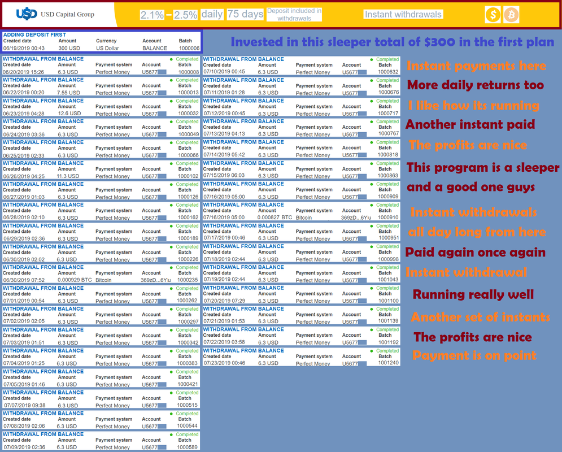Click the 'Another set of instants' caption
Image resolution: width=562 pixels, height=452 pixels.
(x=480, y=317)
